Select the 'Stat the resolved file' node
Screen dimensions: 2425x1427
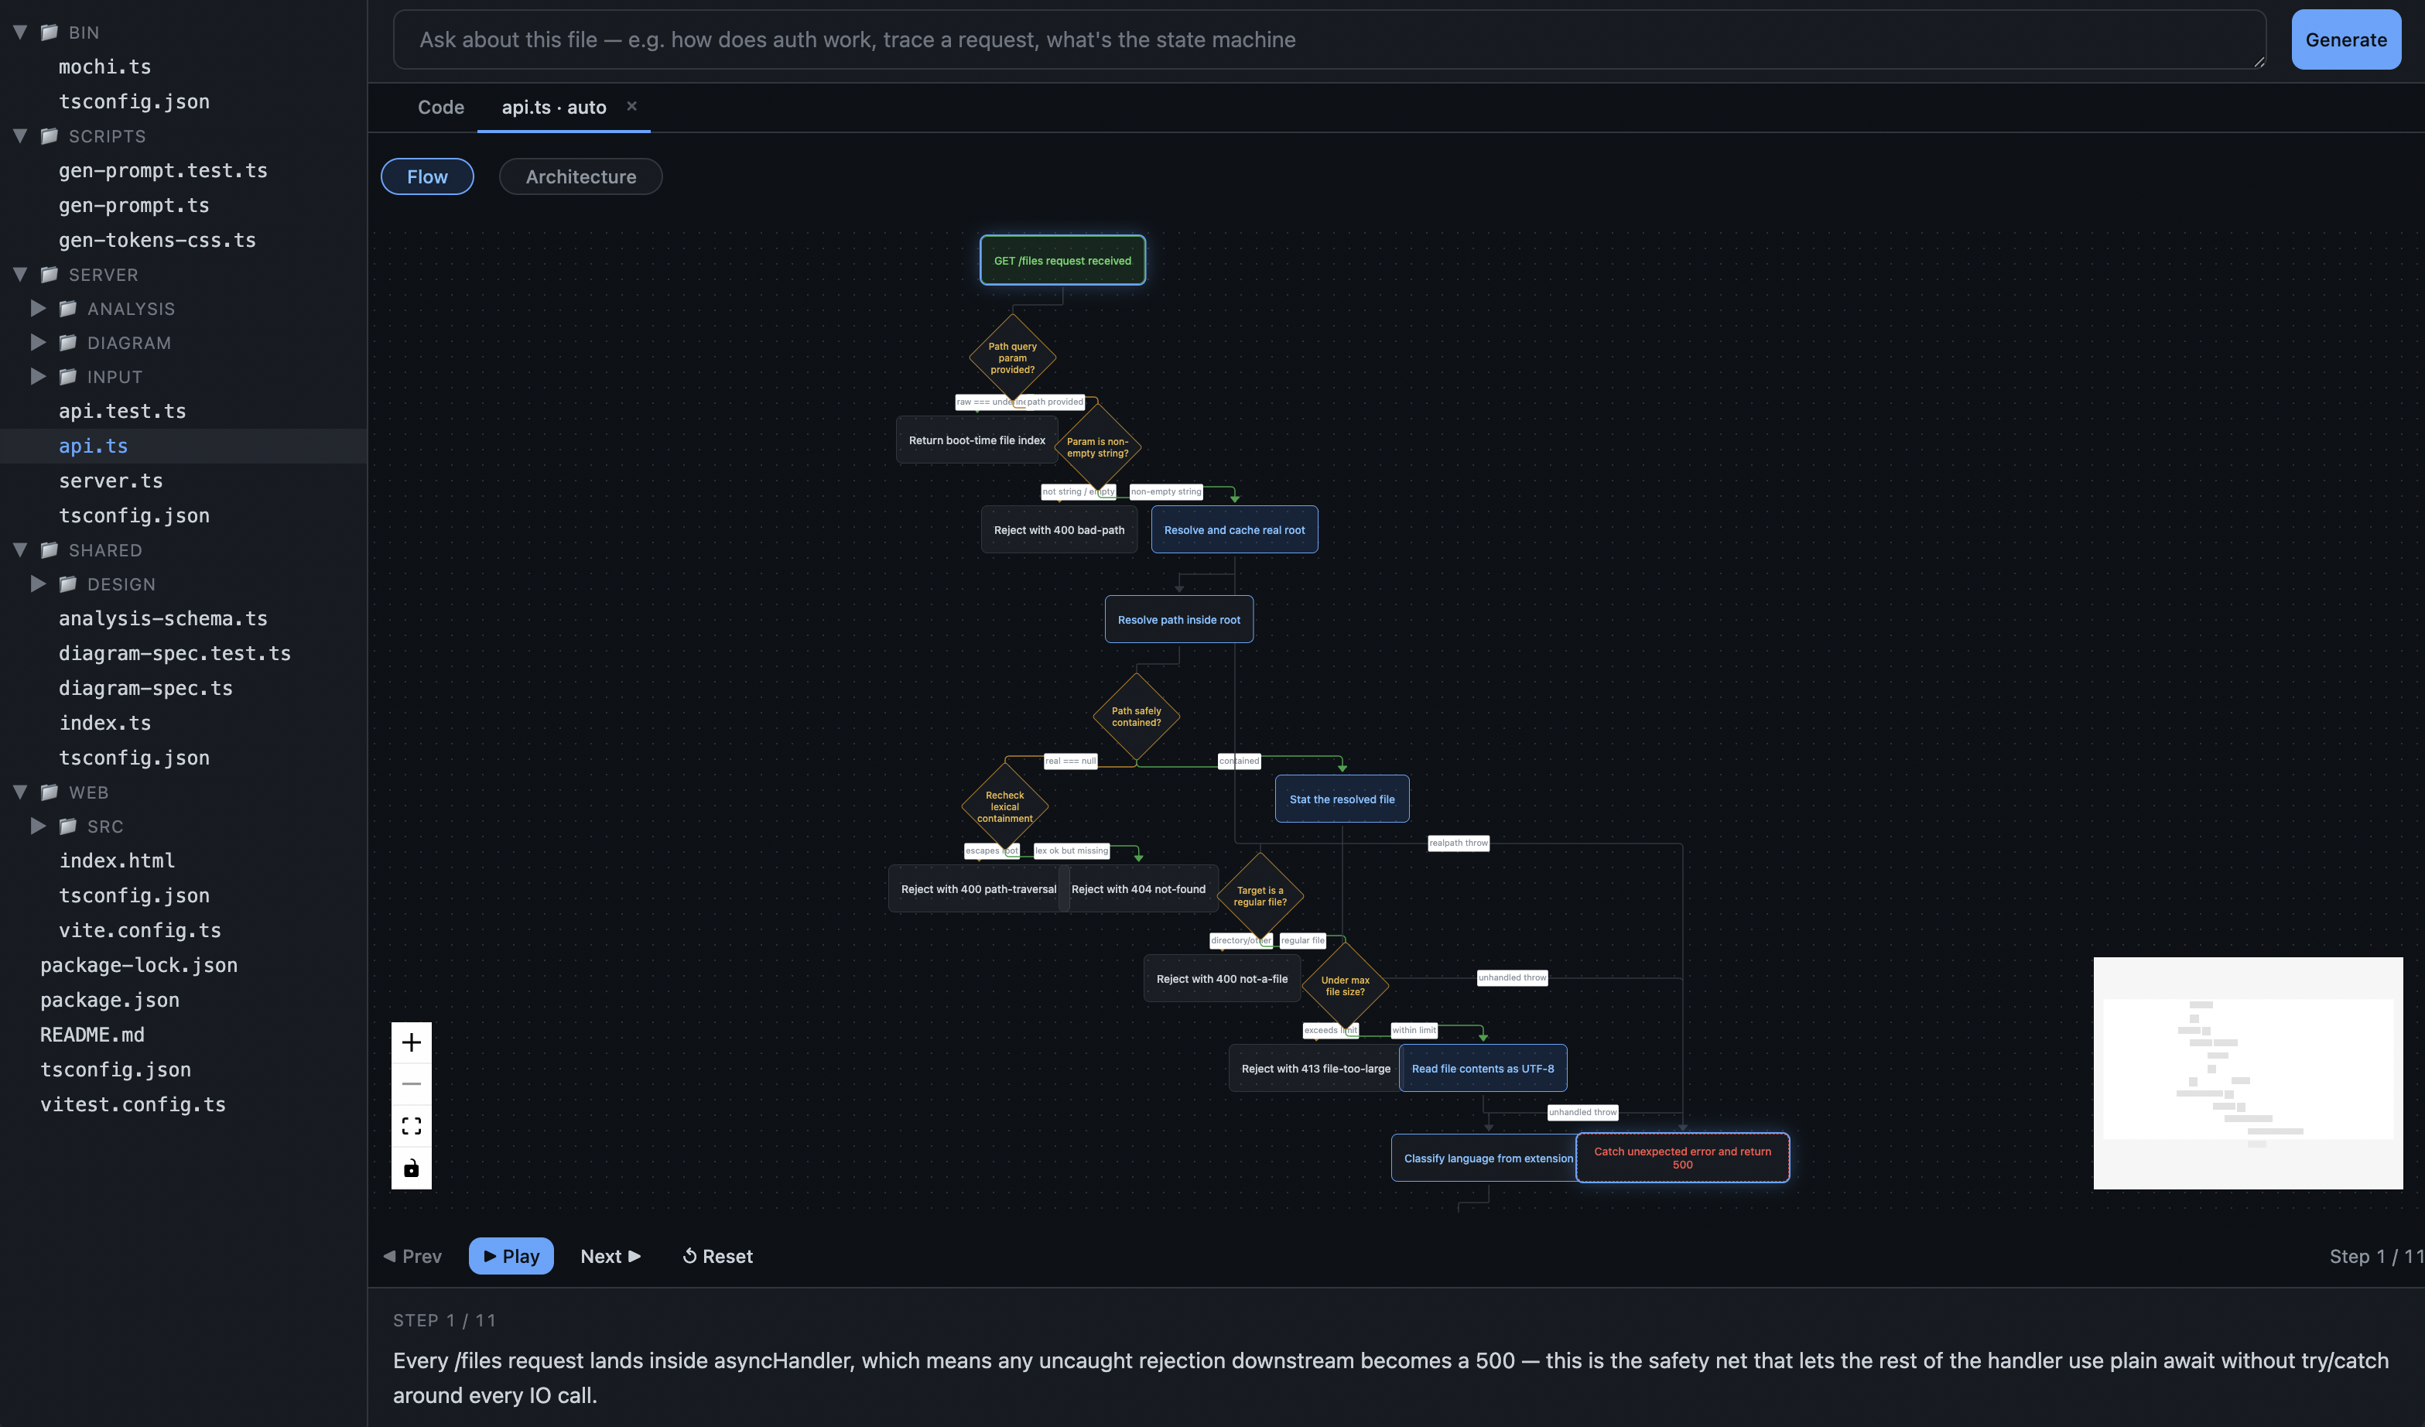(x=1342, y=799)
